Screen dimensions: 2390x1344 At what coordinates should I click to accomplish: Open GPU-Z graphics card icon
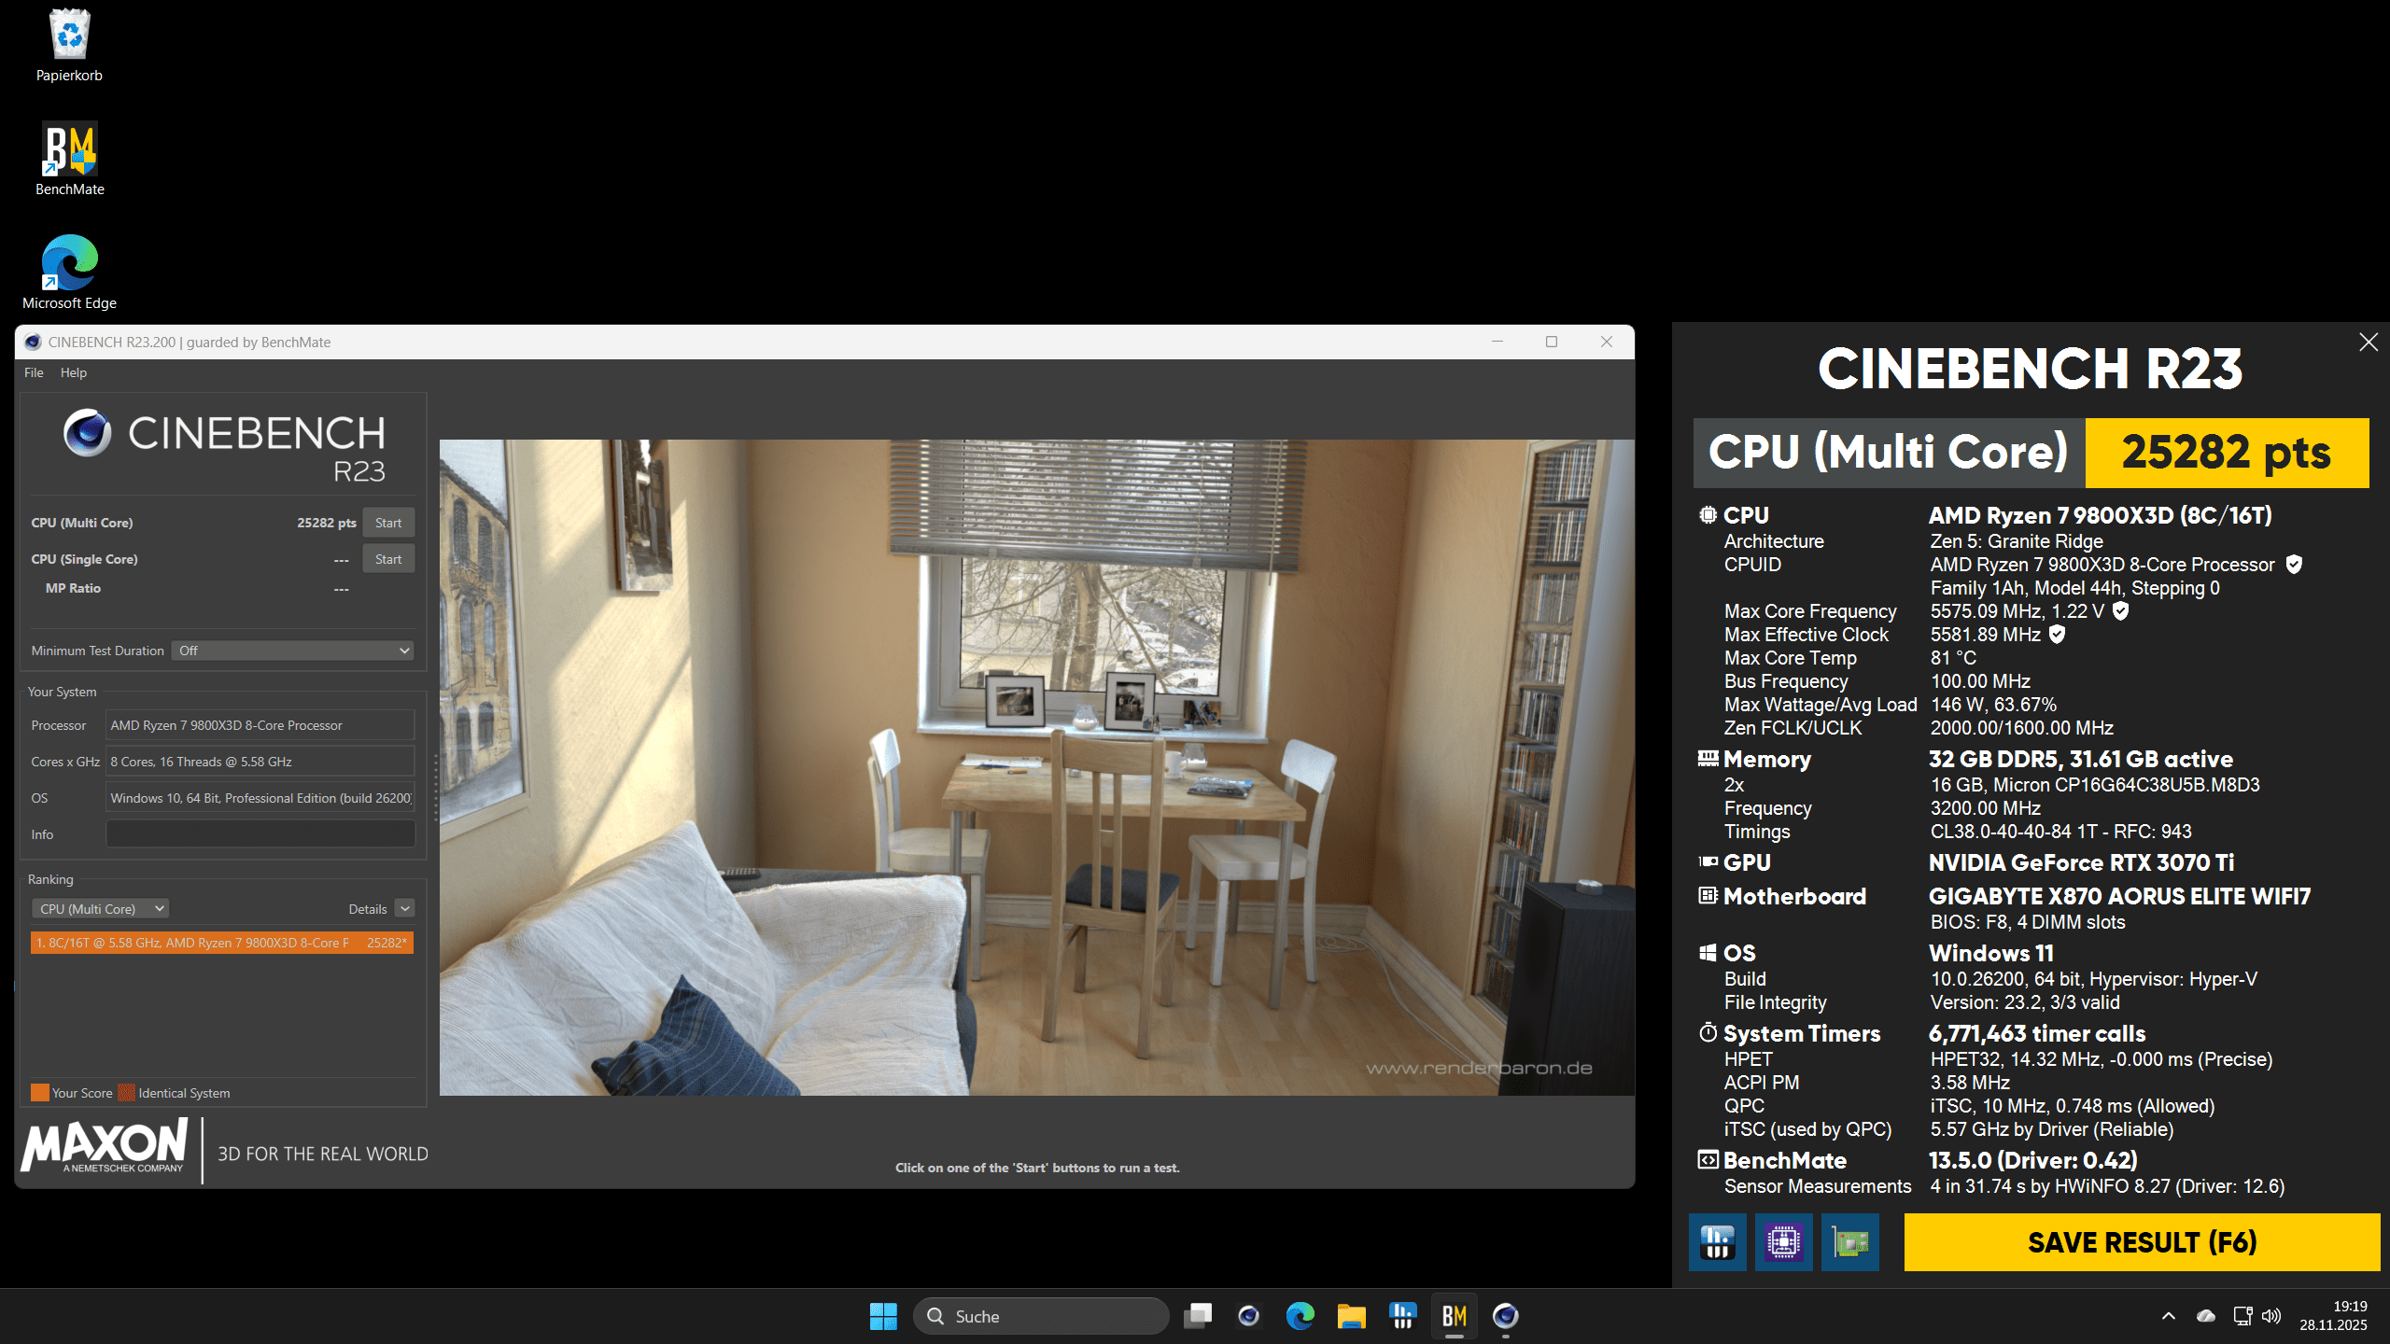1849,1242
